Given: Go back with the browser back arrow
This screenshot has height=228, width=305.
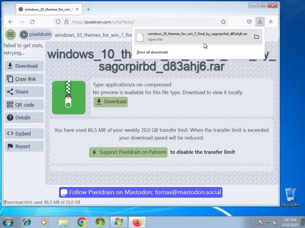Looking at the screenshot, I should click(11, 22).
